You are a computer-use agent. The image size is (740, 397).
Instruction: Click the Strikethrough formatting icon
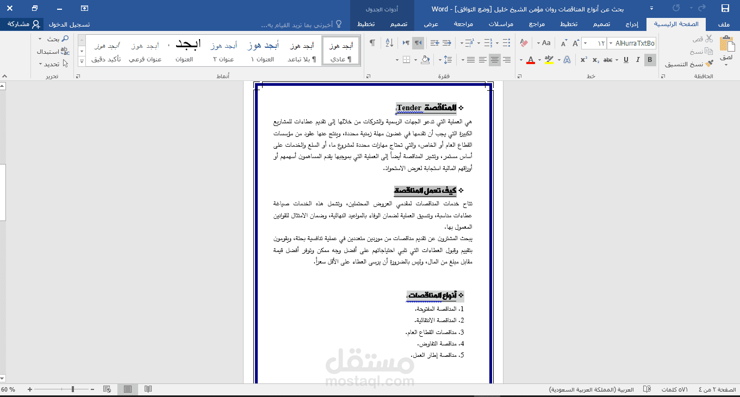coord(608,60)
